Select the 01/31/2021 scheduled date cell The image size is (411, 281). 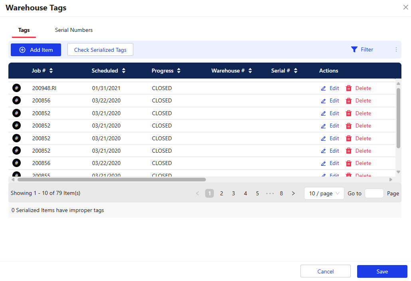[106, 88]
